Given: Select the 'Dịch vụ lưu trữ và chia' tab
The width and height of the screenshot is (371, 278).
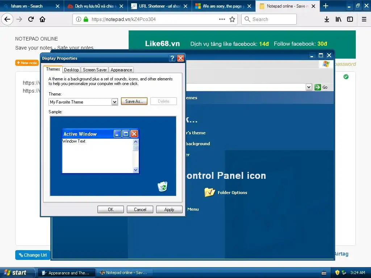Looking at the screenshot, I should [96, 6].
